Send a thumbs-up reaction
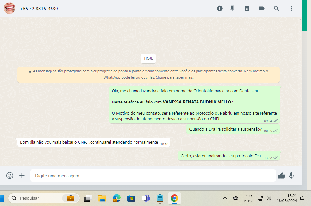 [281, 176]
